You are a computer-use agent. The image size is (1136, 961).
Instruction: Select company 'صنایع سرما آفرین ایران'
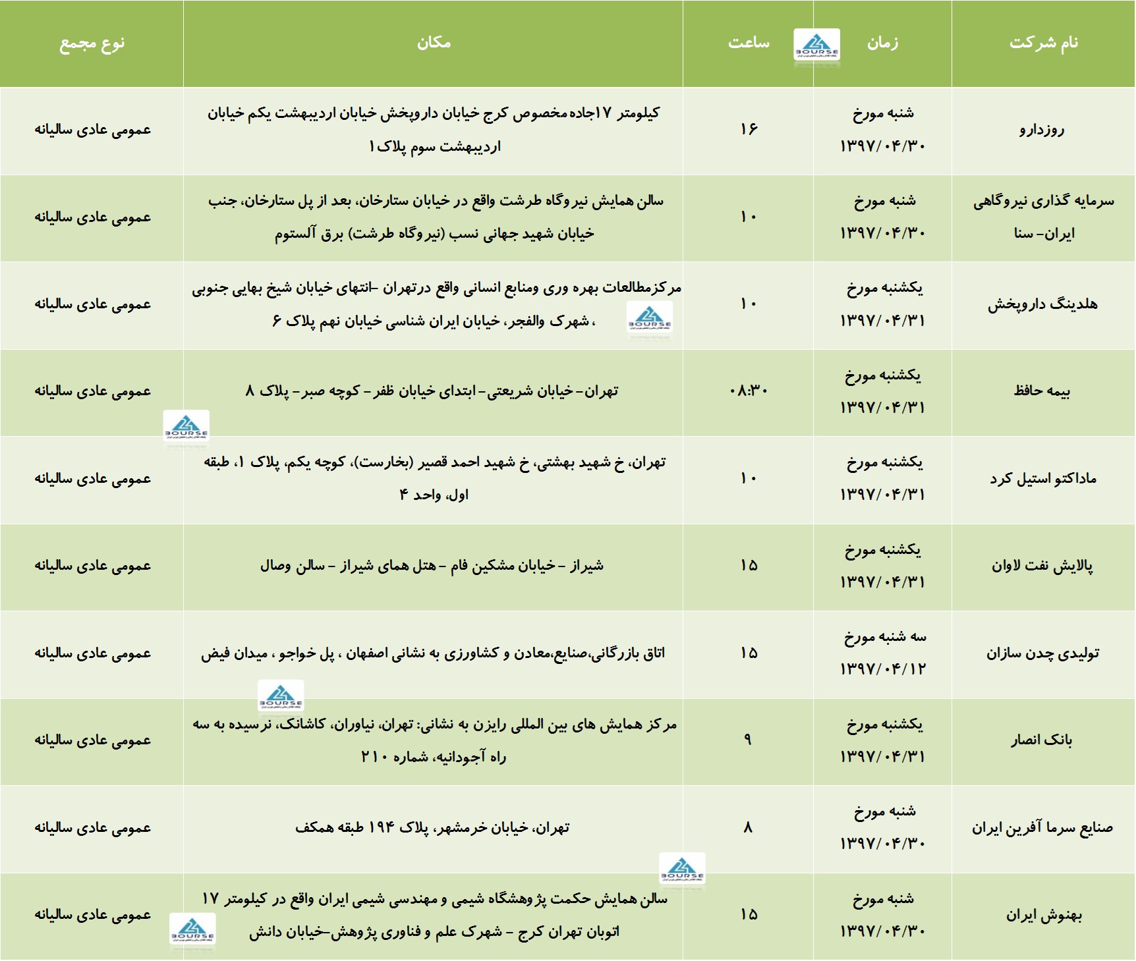pyautogui.click(x=1042, y=828)
